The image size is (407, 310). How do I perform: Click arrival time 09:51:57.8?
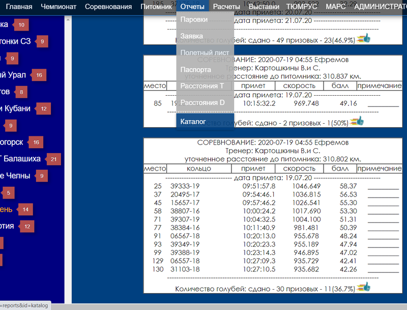pyautogui.click(x=259, y=186)
